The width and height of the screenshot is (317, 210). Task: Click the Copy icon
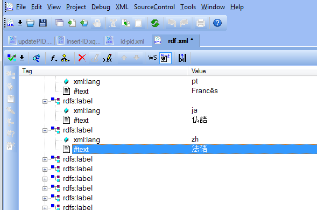click(x=126, y=23)
